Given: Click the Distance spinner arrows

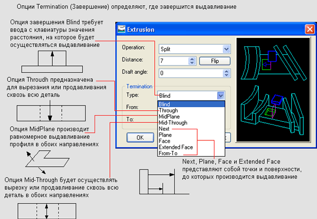Looking at the screenshot, I should (x=191, y=61).
